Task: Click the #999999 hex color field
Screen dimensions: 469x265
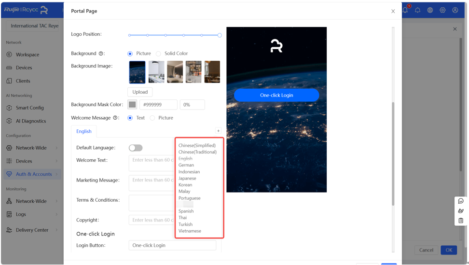Action: coord(158,105)
